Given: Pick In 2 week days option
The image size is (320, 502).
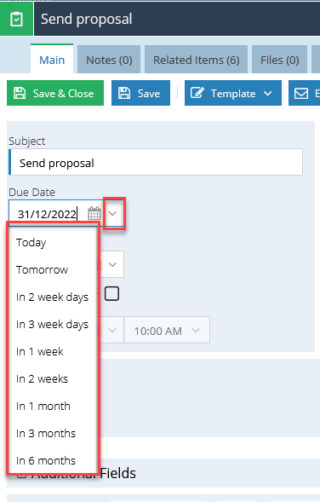Looking at the screenshot, I should coord(53,297).
